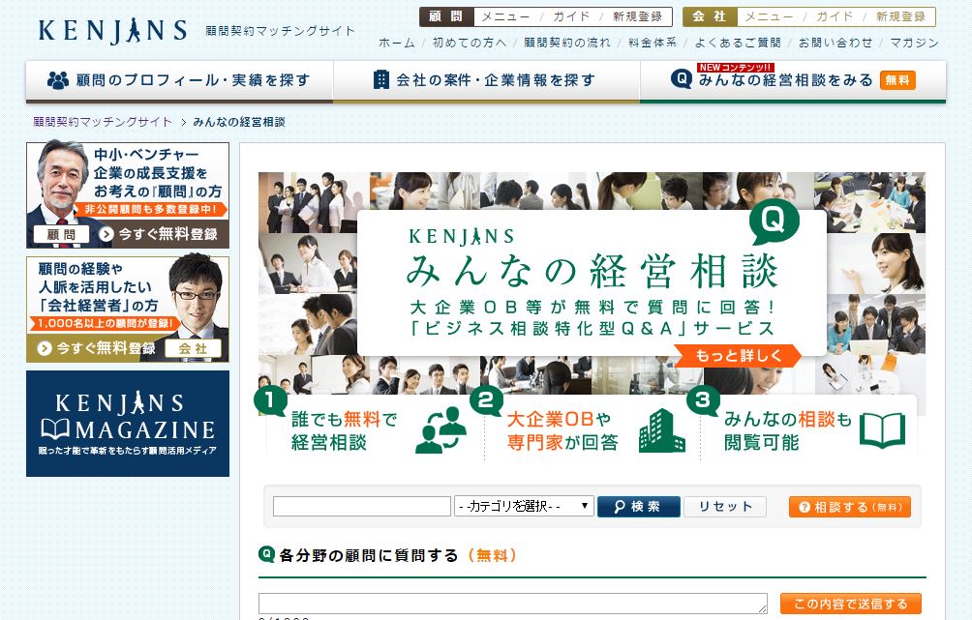Click 誰でも無料で経営相談 feature text
972x620 pixels.
pyautogui.click(x=344, y=431)
